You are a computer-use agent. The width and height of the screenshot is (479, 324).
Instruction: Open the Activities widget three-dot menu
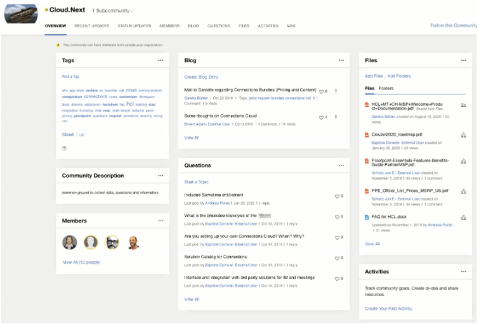(463, 272)
